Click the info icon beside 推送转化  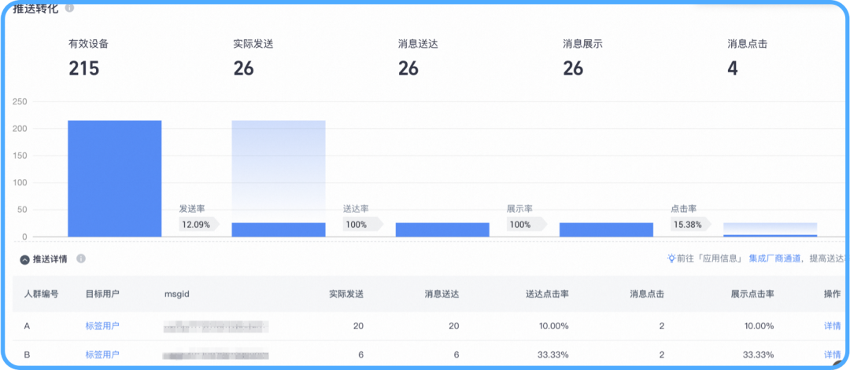[x=69, y=8]
